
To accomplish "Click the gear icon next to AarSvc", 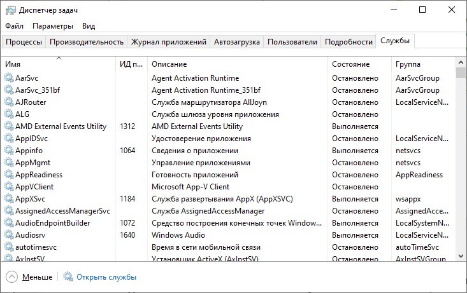I will [9, 78].
